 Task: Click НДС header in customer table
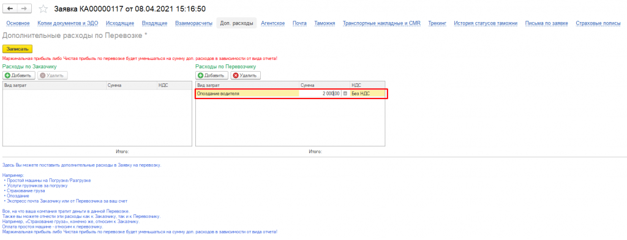point(175,85)
